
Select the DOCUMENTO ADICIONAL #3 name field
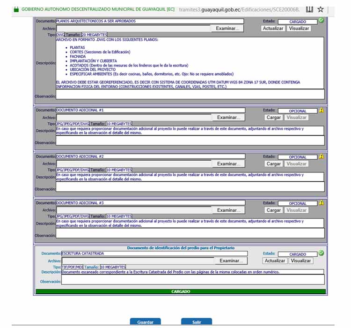[150, 203]
